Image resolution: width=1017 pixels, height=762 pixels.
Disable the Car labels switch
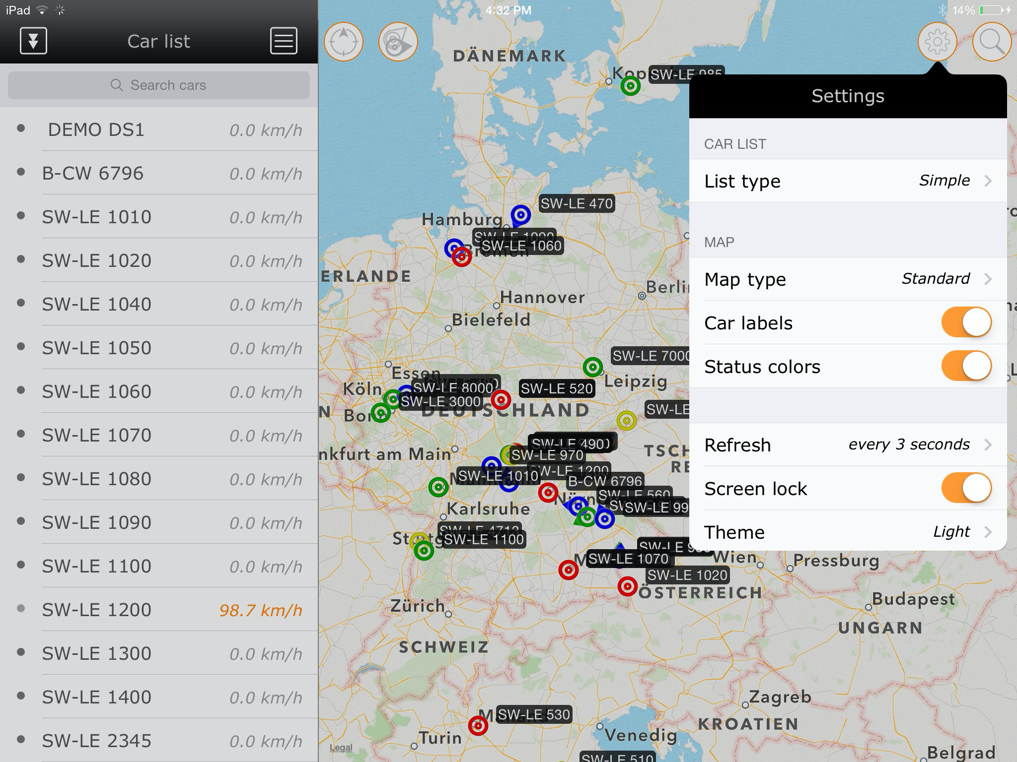tap(966, 322)
